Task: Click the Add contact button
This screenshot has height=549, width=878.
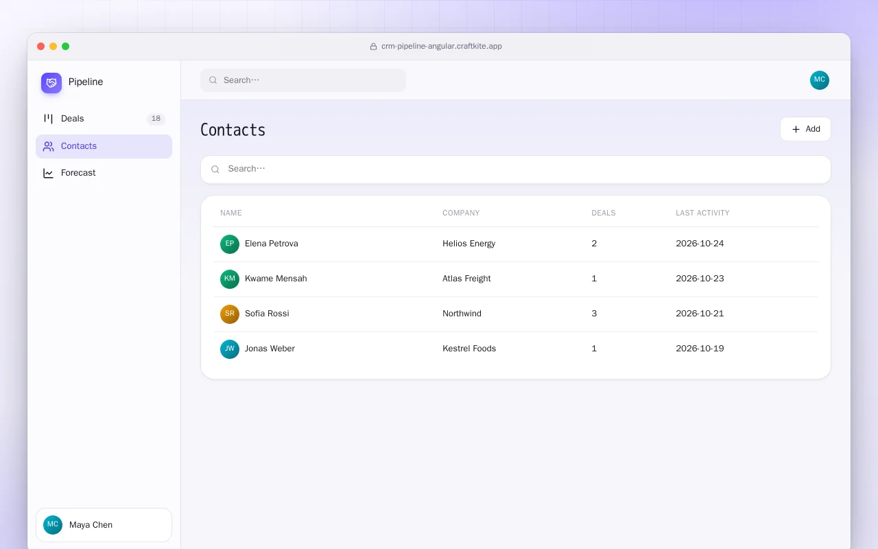Action: 805,129
